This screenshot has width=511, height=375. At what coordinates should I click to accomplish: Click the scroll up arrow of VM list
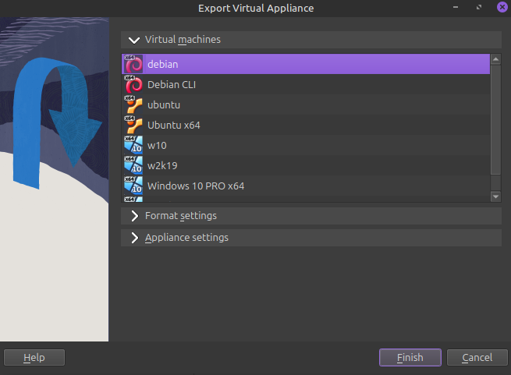click(495, 59)
